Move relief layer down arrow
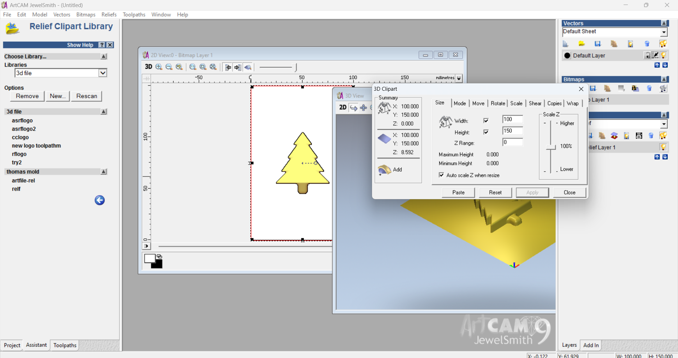 [665, 157]
